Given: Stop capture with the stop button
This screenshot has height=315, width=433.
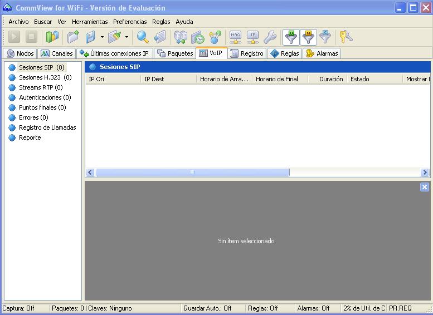Looking at the screenshot, I should (x=31, y=37).
